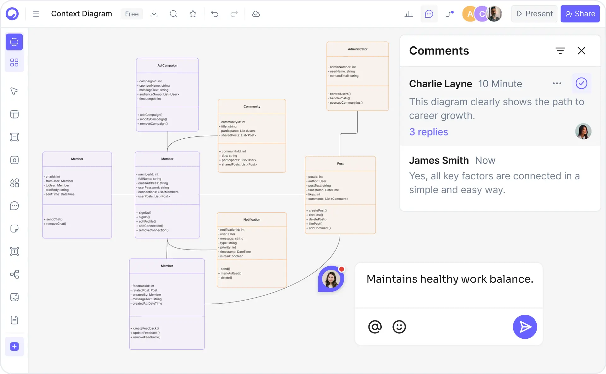The height and width of the screenshot is (374, 606).
Task: Send the typed comment reply
Action: (525, 327)
